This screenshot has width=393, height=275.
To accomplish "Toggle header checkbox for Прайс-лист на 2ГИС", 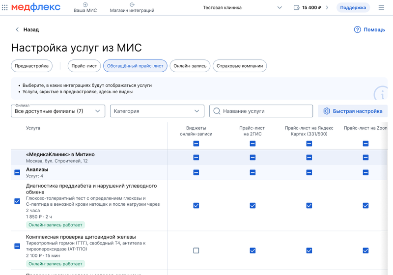I will point(253,143).
